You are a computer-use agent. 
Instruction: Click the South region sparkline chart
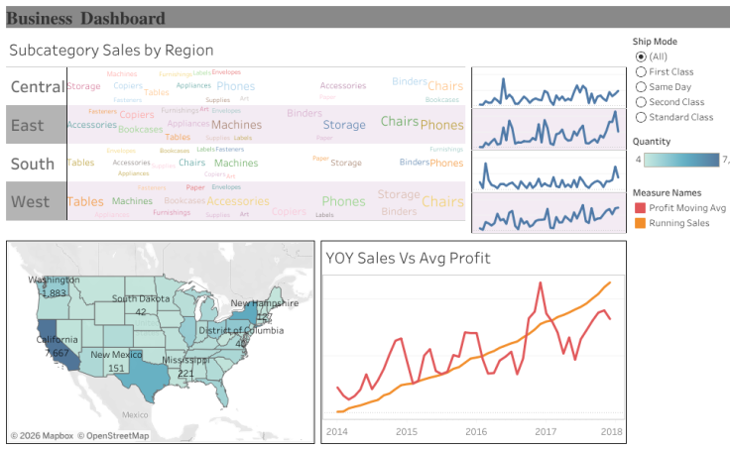point(547,169)
